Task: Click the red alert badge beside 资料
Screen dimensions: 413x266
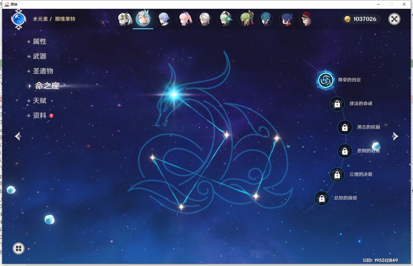Action: (x=51, y=116)
